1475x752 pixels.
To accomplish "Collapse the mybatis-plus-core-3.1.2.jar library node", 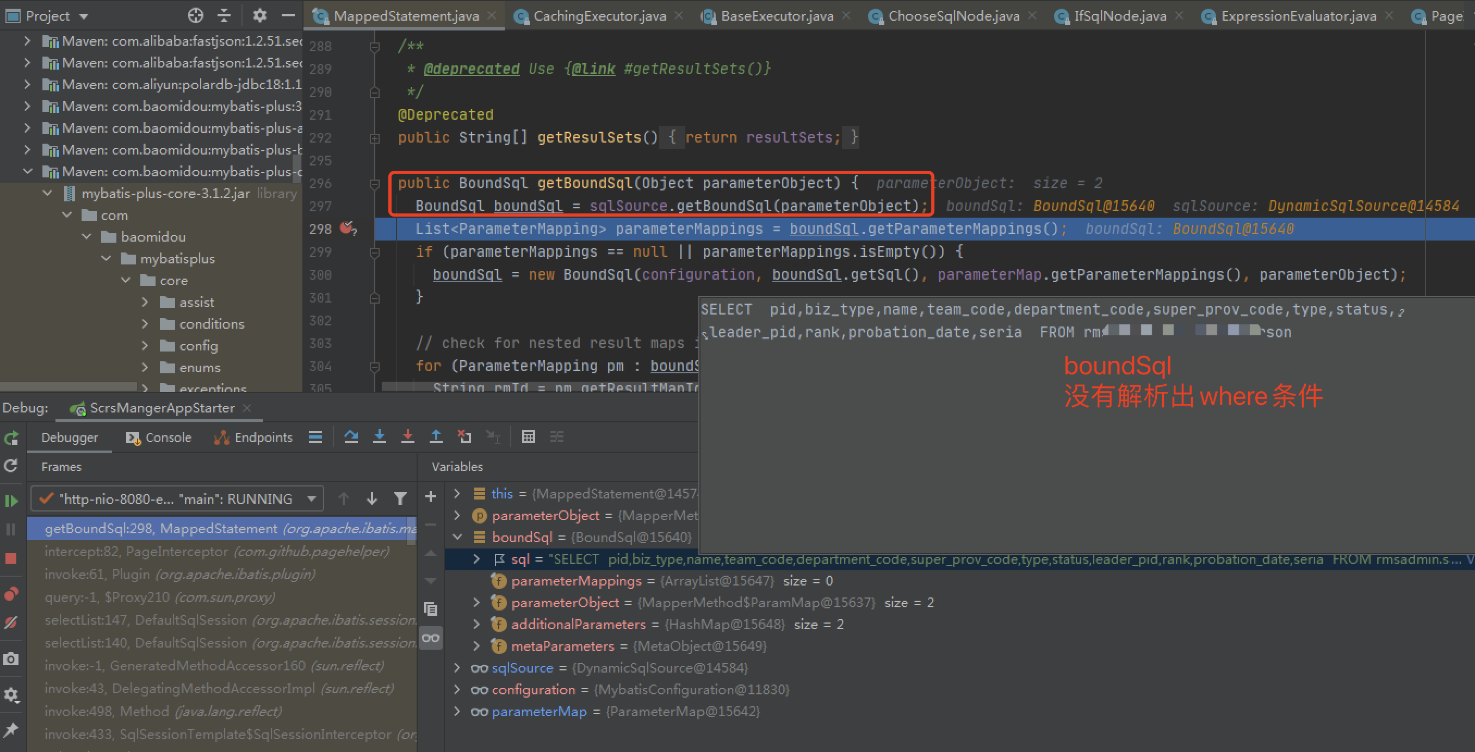I will [x=47, y=193].
